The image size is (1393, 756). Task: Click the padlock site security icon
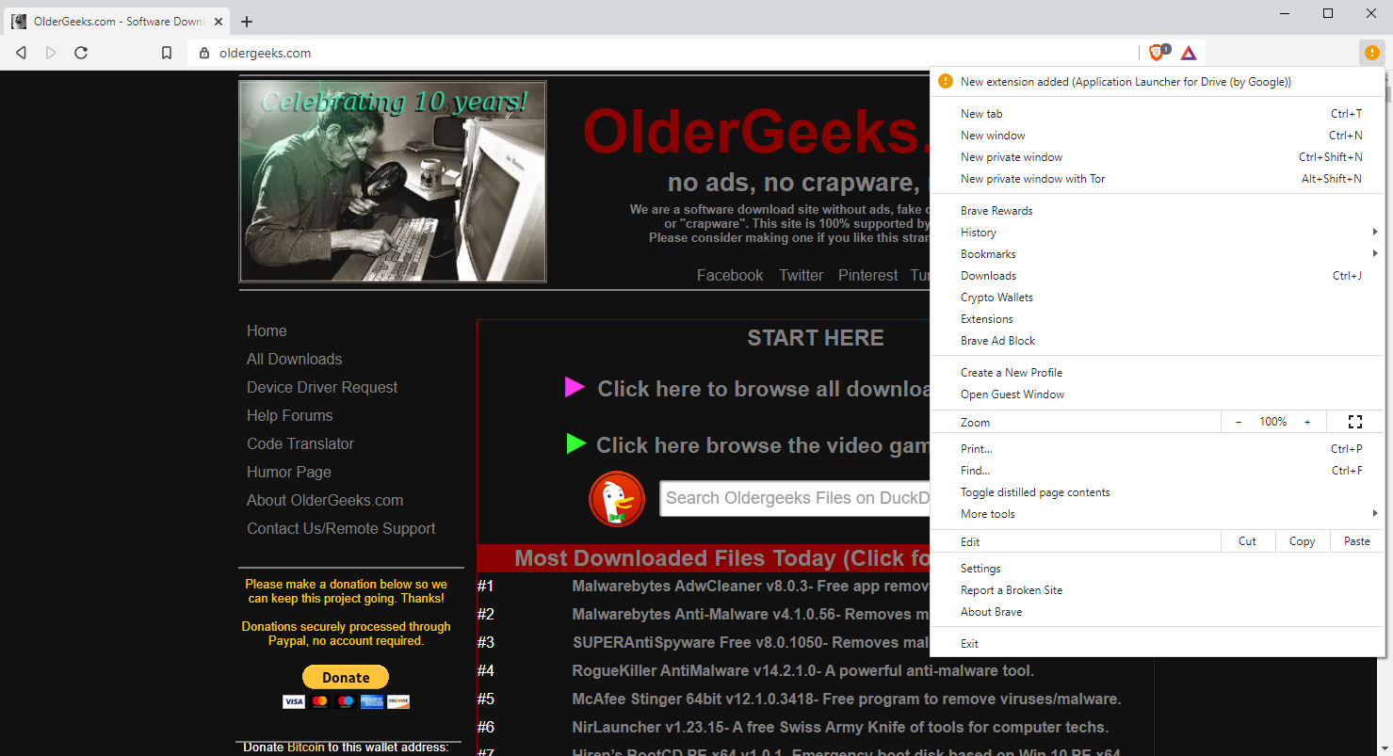click(204, 54)
